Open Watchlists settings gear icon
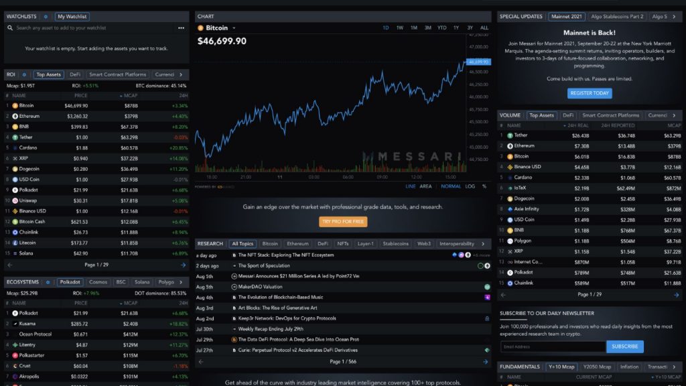This screenshot has width=686, height=386. pyautogui.click(x=46, y=17)
